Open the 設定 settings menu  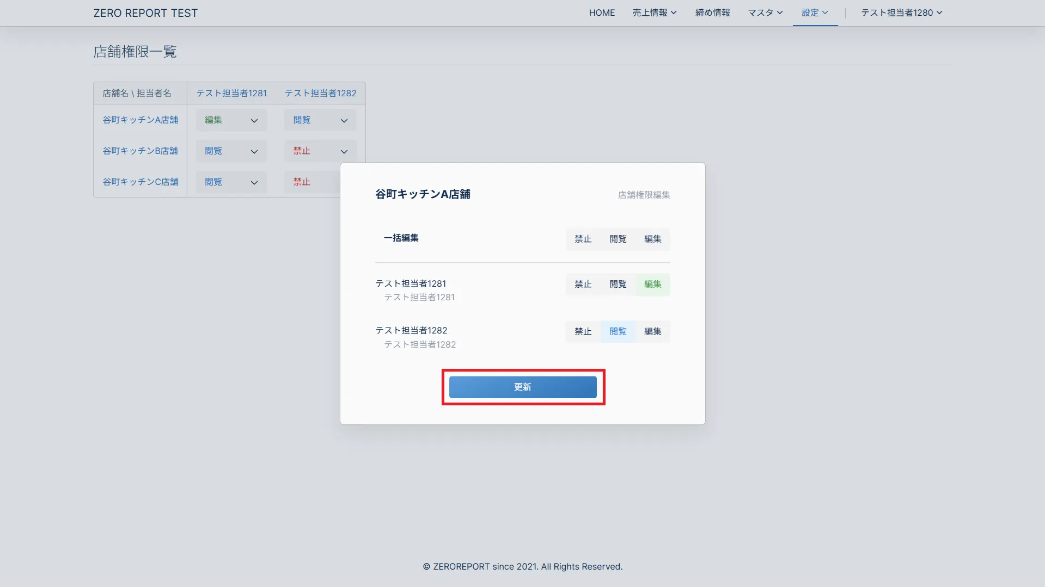point(815,13)
